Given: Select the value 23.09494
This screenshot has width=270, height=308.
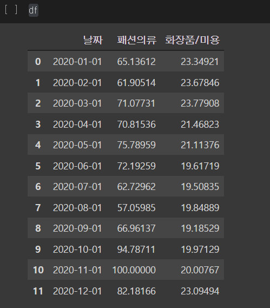Looking at the screenshot, I should click(200, 291).
